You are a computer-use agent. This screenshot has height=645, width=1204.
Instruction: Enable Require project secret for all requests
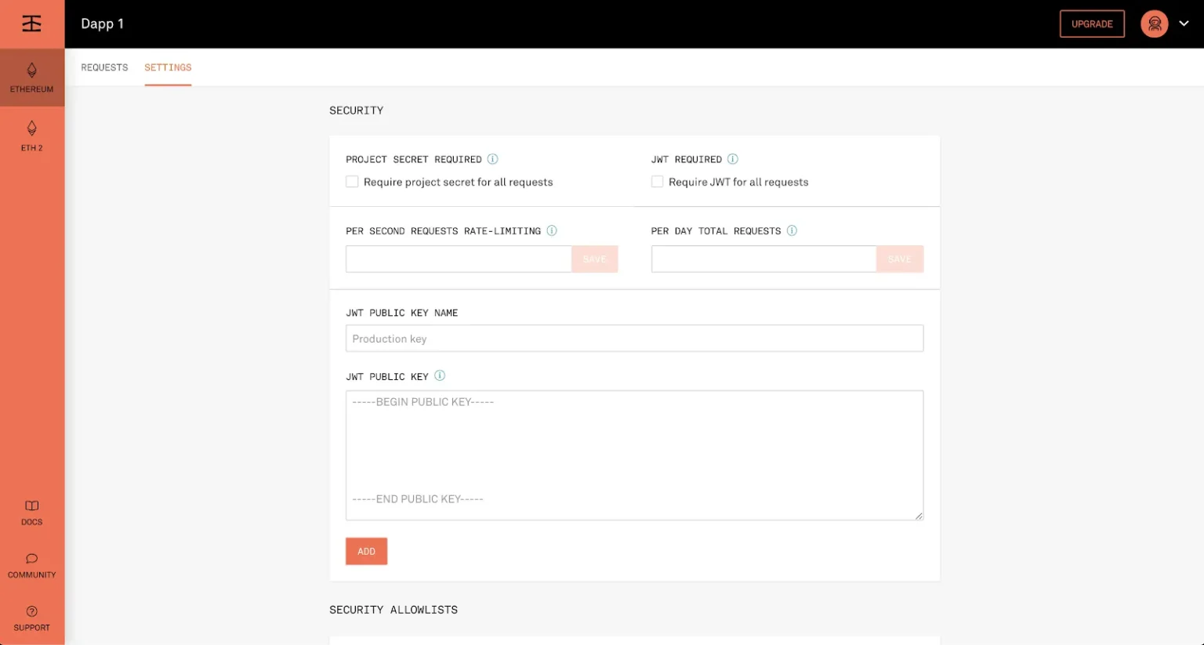pyautogui.click(x=352, y=182)
